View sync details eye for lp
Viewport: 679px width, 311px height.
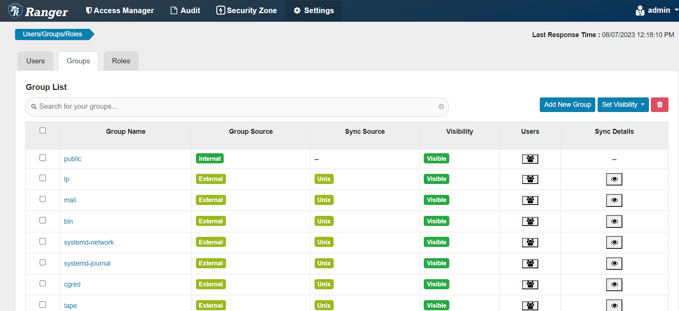click(614, 179)
